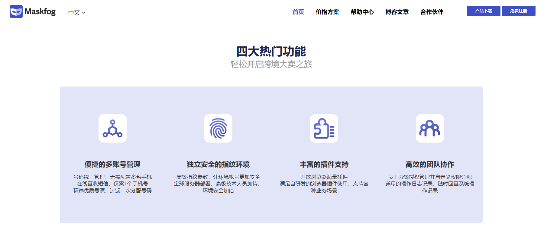Image resolution: width=547 pixels, height=227 pixels.
Task: Click text 高级指纹参数，让环境帐号更加安全
Action: tap(218, 177)
